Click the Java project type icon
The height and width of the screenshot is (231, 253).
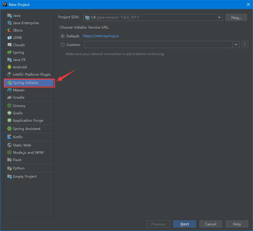9,16
